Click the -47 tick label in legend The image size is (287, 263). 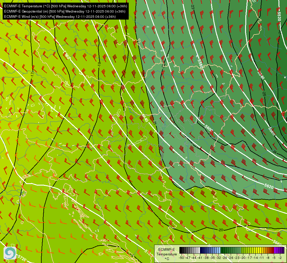tap(188, 258)
